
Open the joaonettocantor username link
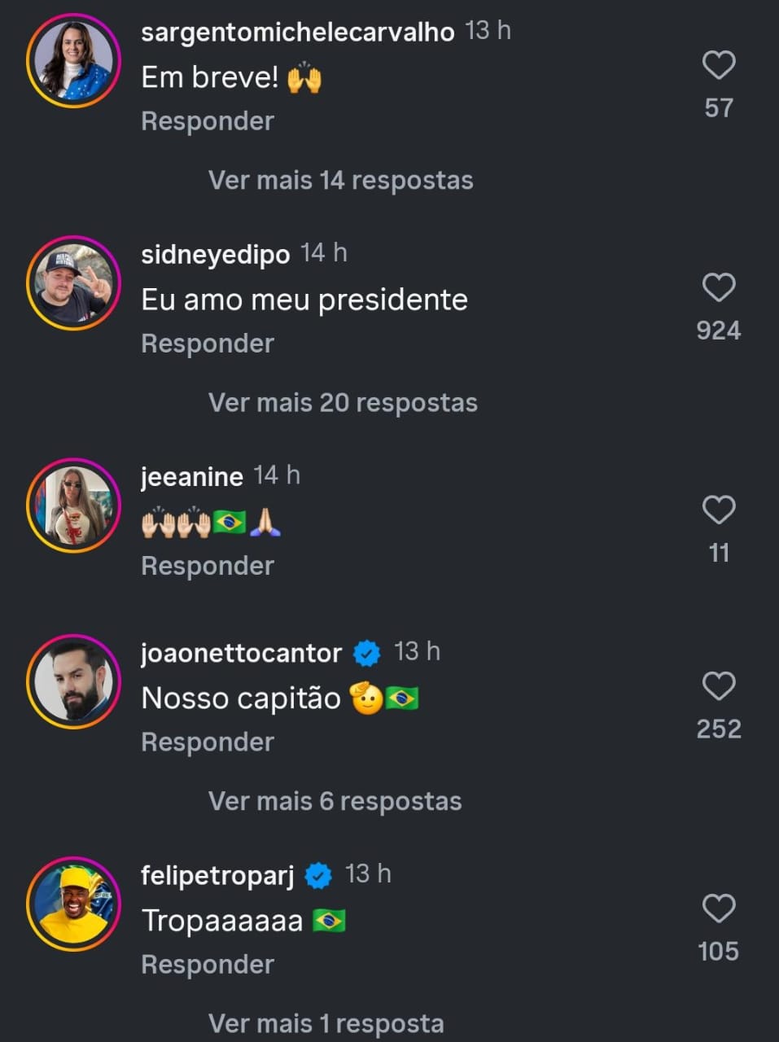(241, 653)
